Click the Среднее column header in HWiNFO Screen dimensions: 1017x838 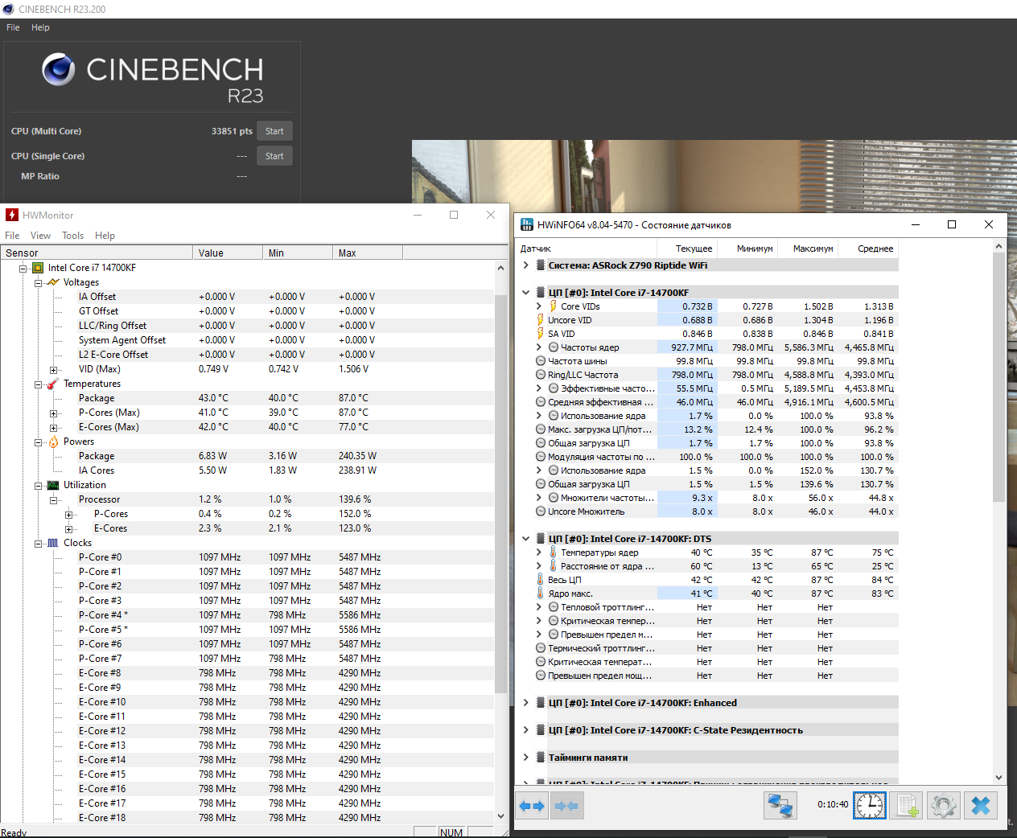[868, 249]
